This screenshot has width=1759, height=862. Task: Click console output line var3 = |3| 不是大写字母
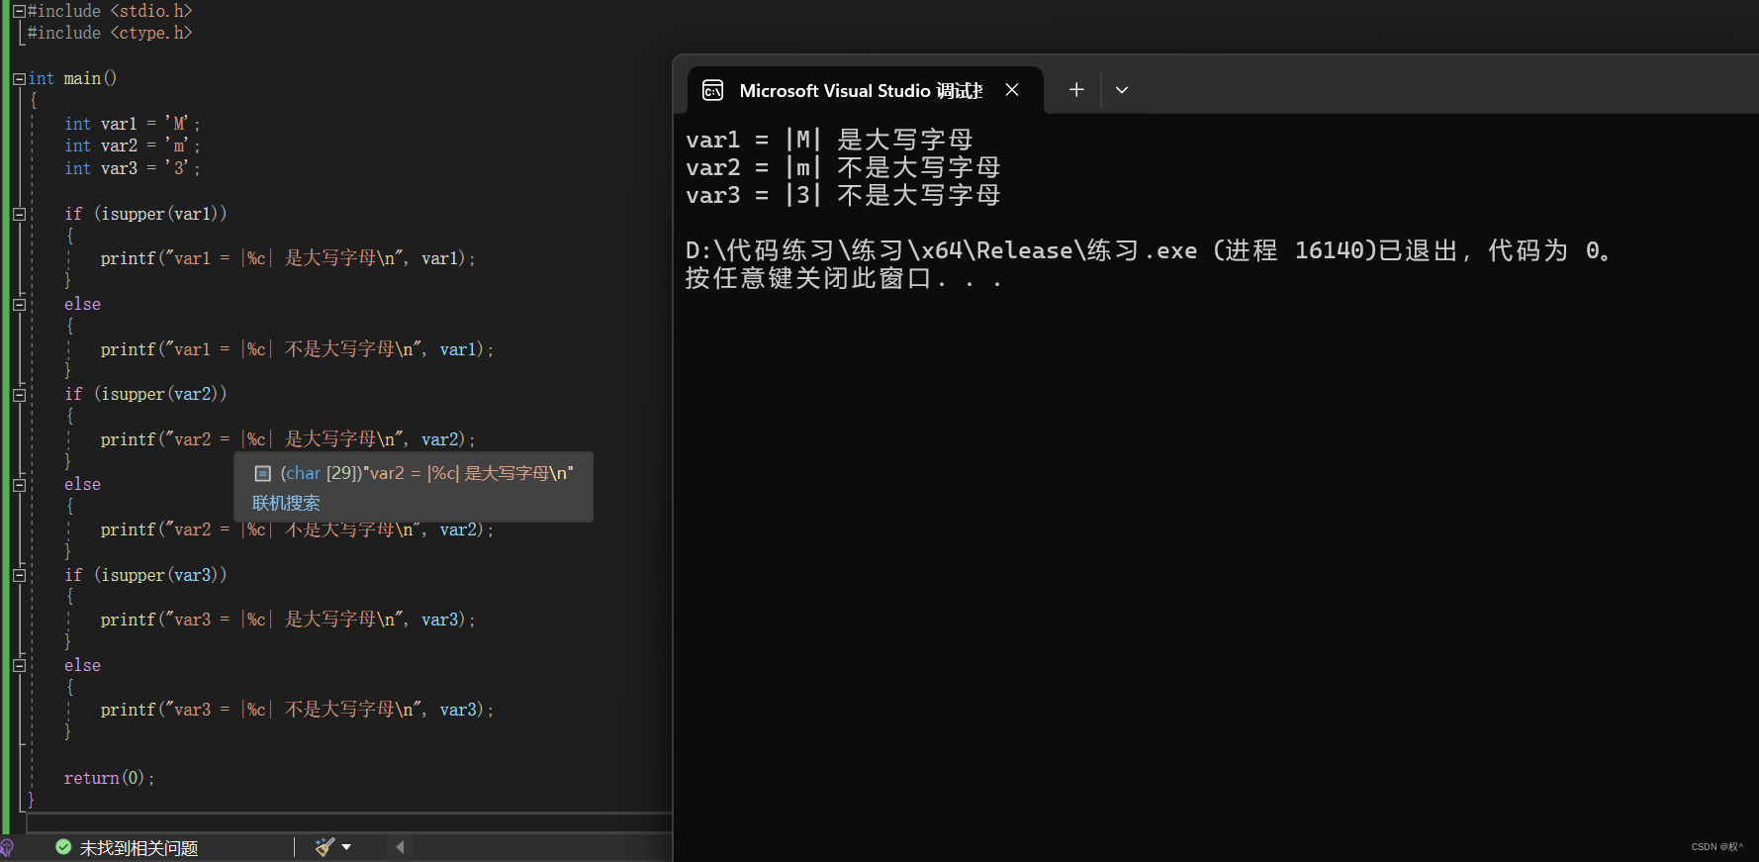click(843, 195)
